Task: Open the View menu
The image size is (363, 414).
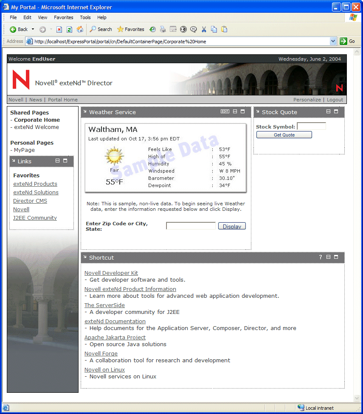Action: [x=42, y=17]
